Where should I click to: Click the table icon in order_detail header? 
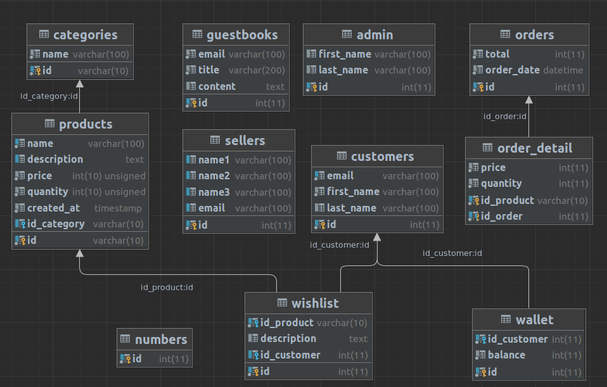pyautogui.click(x=488, y=148)
